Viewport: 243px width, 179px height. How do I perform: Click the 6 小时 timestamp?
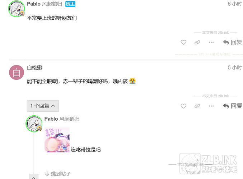[x=235, y=4]
